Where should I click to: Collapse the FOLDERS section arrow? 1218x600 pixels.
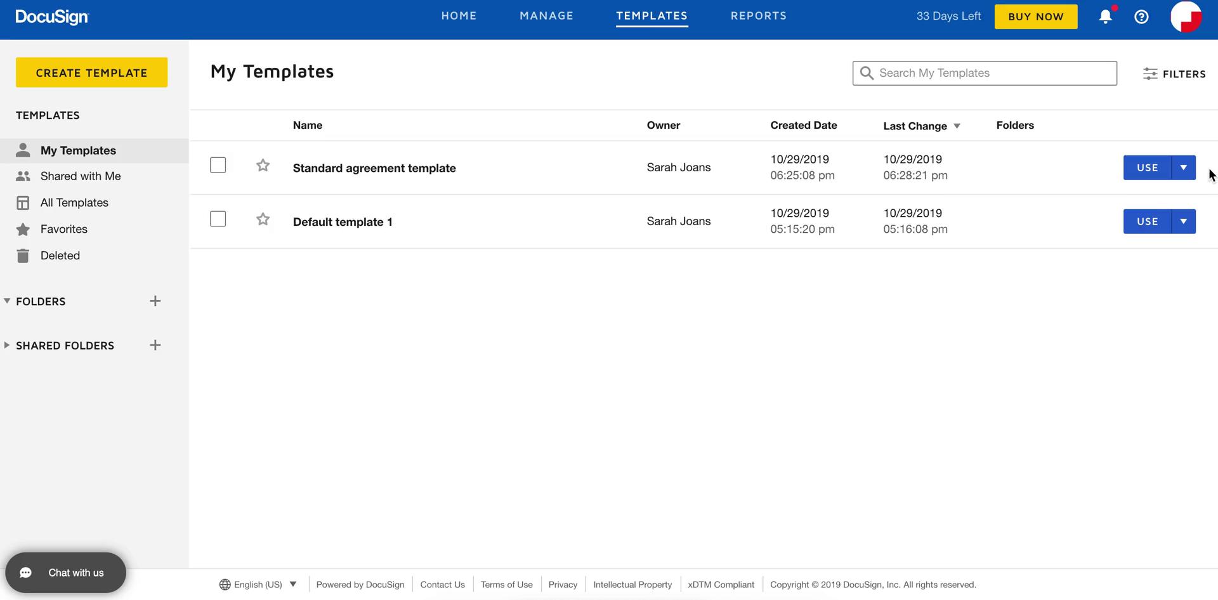click(x=7, y=301)
